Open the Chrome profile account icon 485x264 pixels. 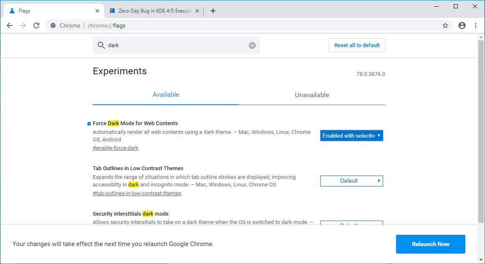(462, 25)
